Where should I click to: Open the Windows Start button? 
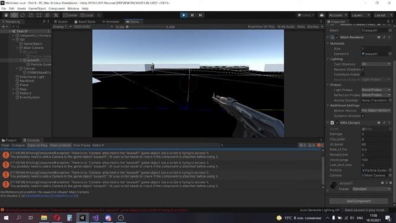(x=6, y=218)
